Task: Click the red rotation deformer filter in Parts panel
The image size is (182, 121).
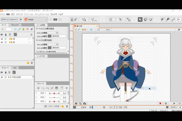Action: (x=28, y=29)
